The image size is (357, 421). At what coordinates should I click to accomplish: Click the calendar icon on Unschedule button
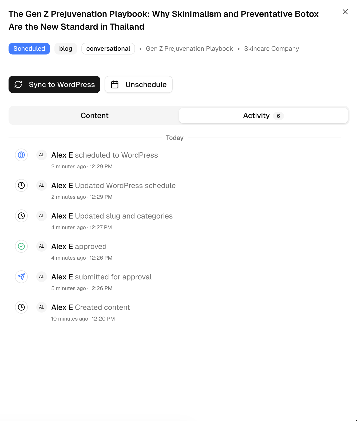click(x=115, y=84)
